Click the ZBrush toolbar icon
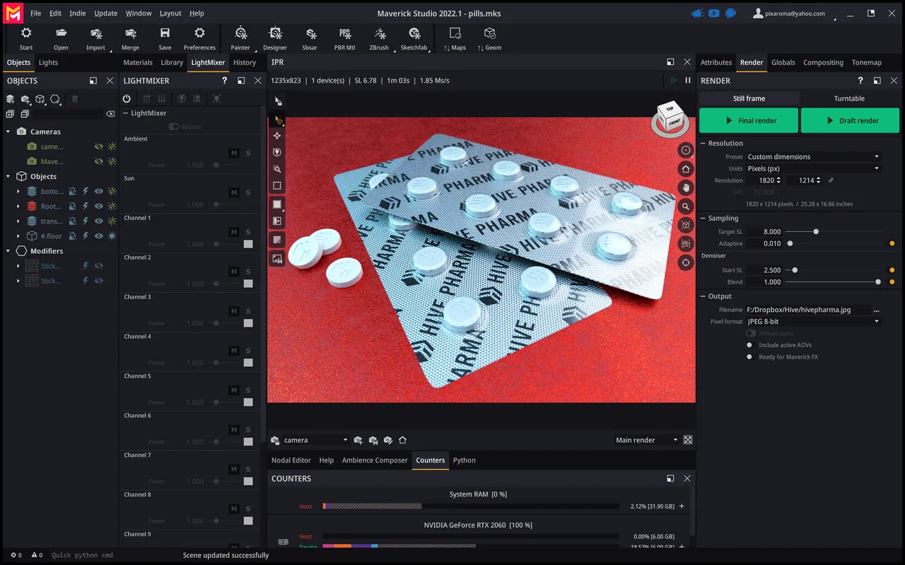This screenshot has width=905, height=565. pos(380,33)
